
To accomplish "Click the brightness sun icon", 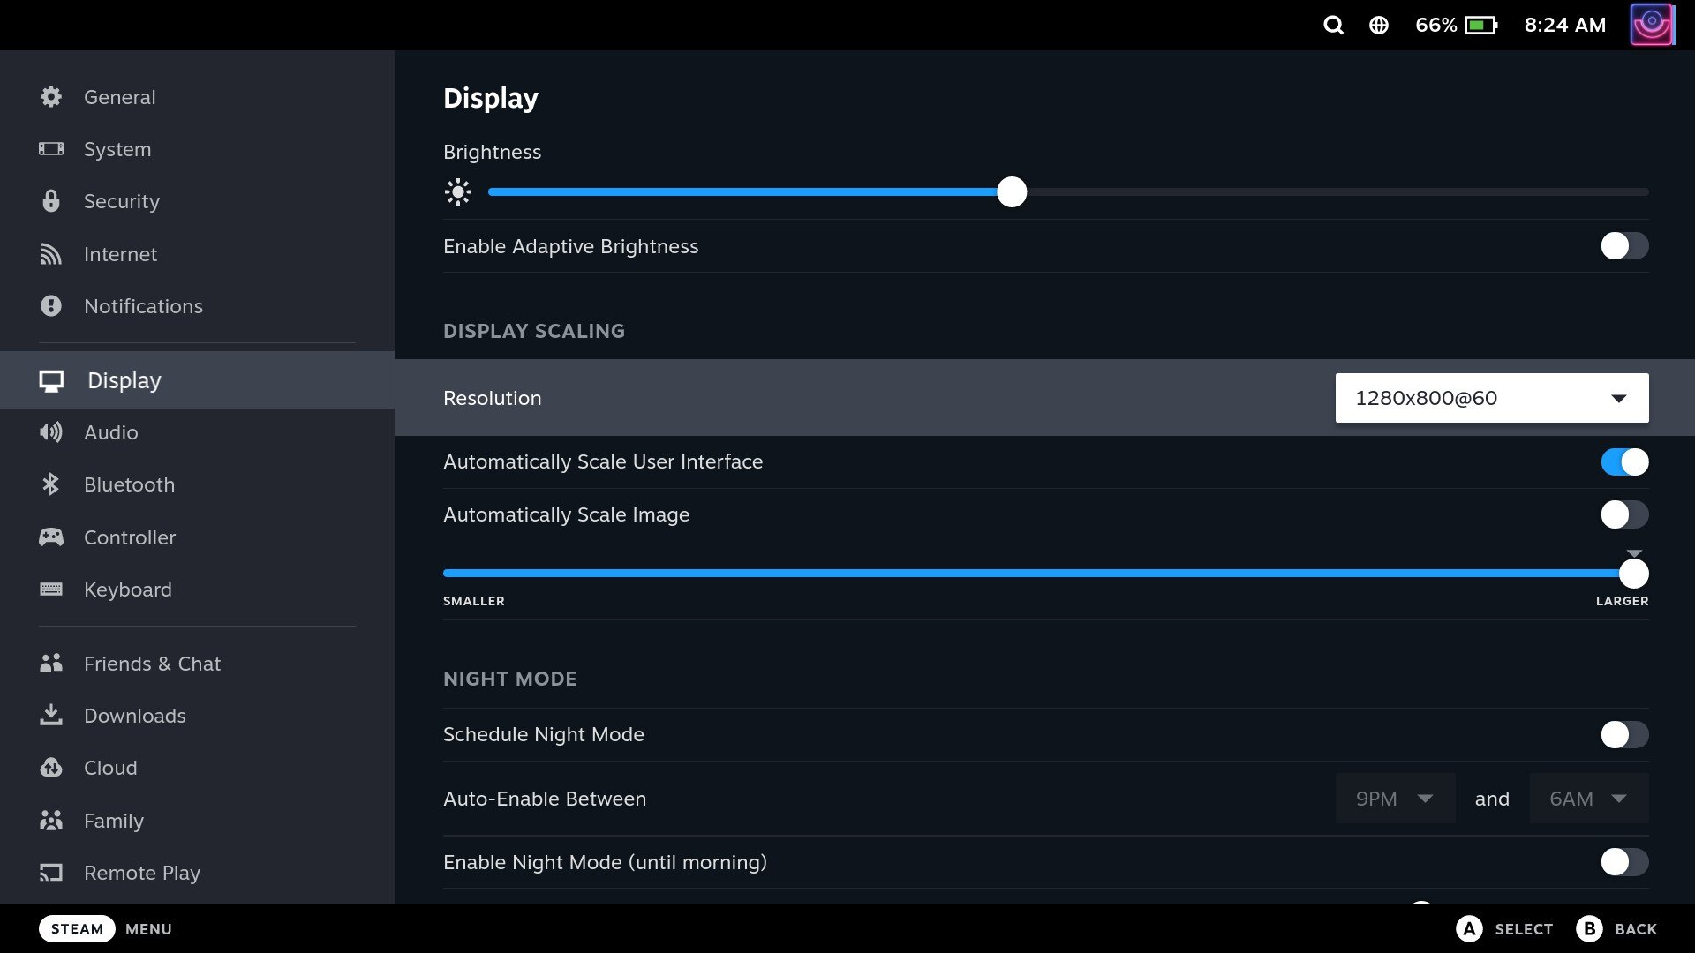I will coord(458,192).
